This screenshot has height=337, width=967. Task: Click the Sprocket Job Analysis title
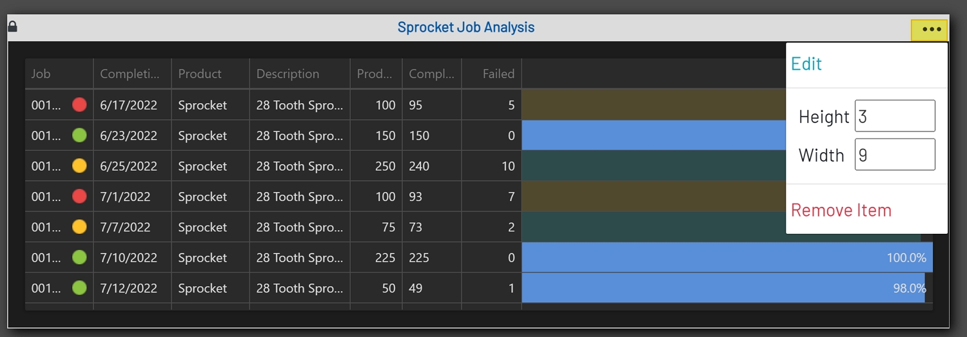coord(465,28)
